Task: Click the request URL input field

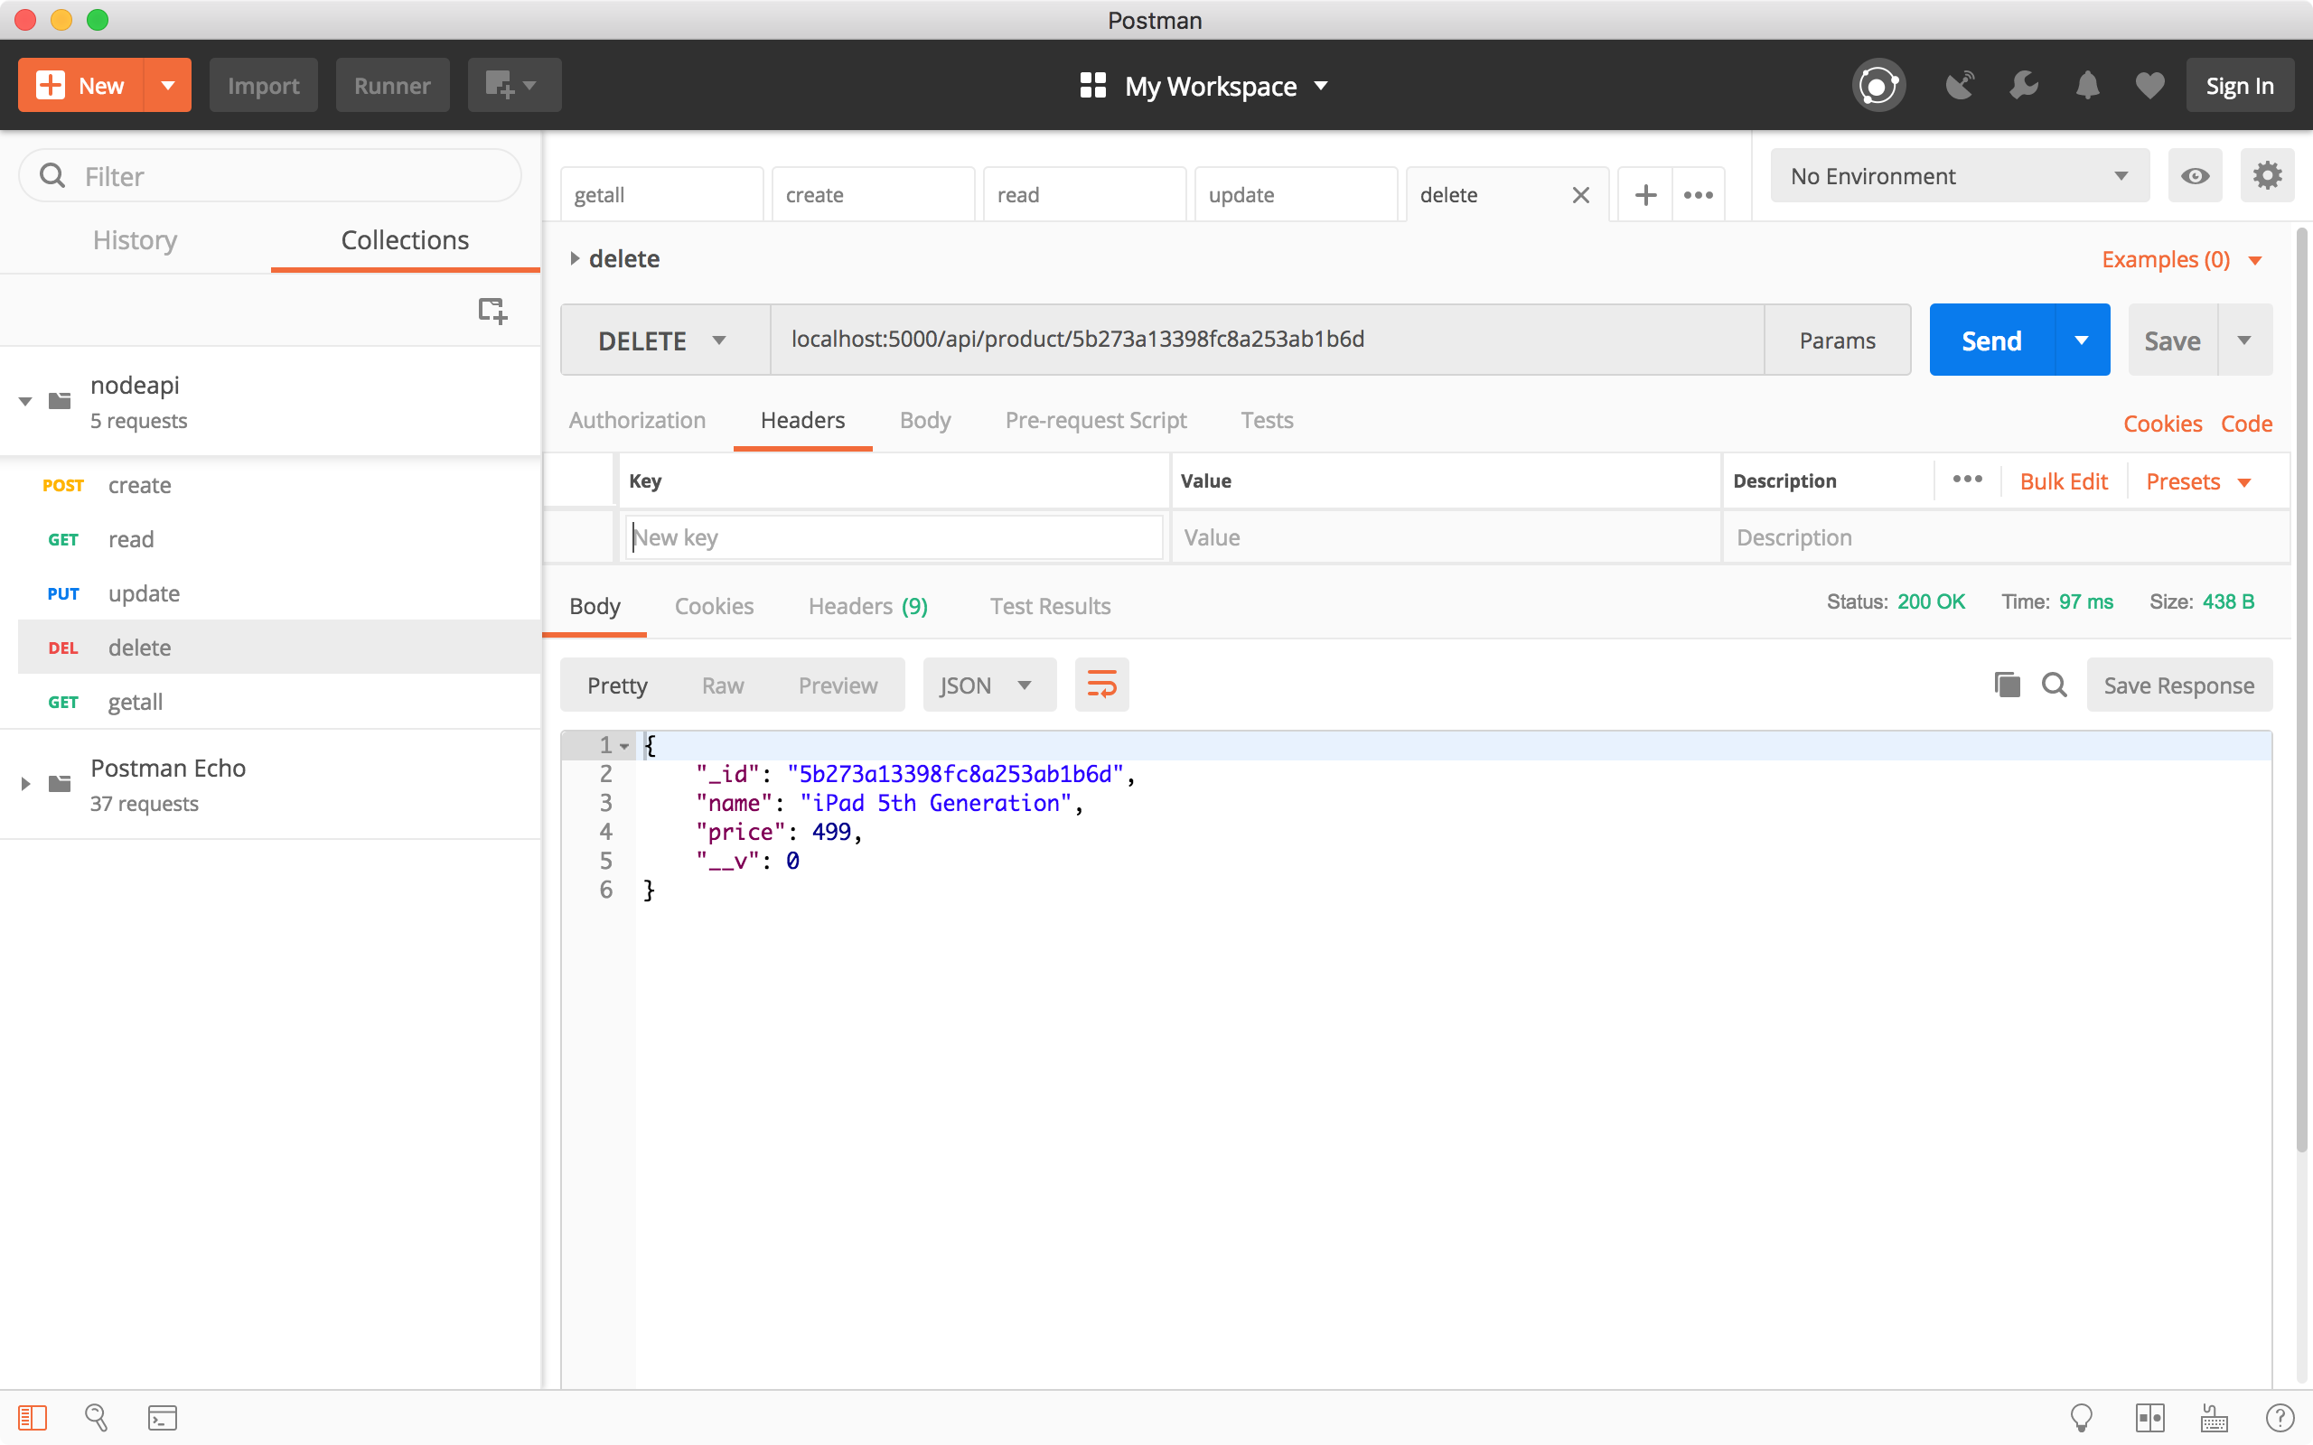Action: click(1268, 340)
